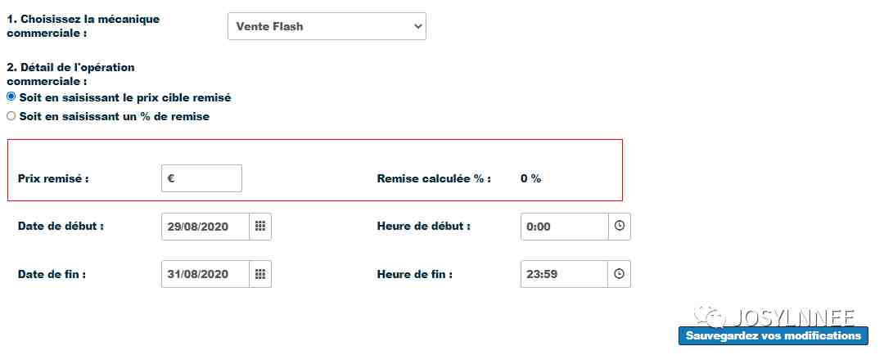Click the Heure de début field 0:00
The width and height of the screenshot is (884, 355).
[x=564, y=227]
